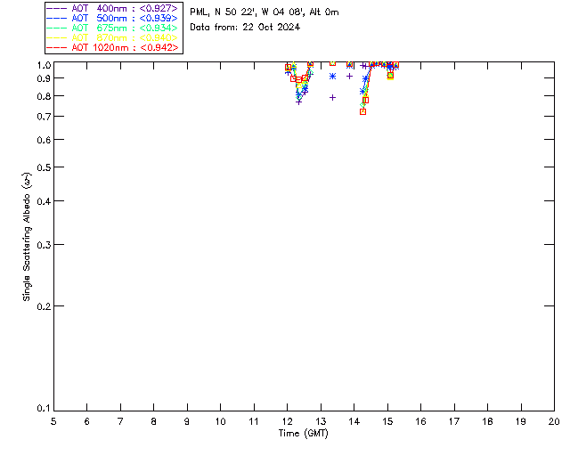Image resolution: width=570 pixels, height=456 pixels.
Task: Click the 20 hour x-axis label
Action: pos(554,421)
